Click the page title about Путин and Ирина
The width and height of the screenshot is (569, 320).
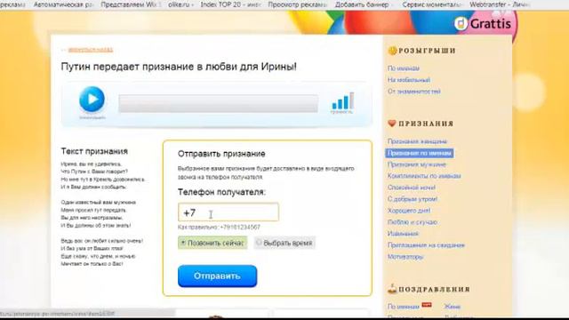(x=179, y=67)
